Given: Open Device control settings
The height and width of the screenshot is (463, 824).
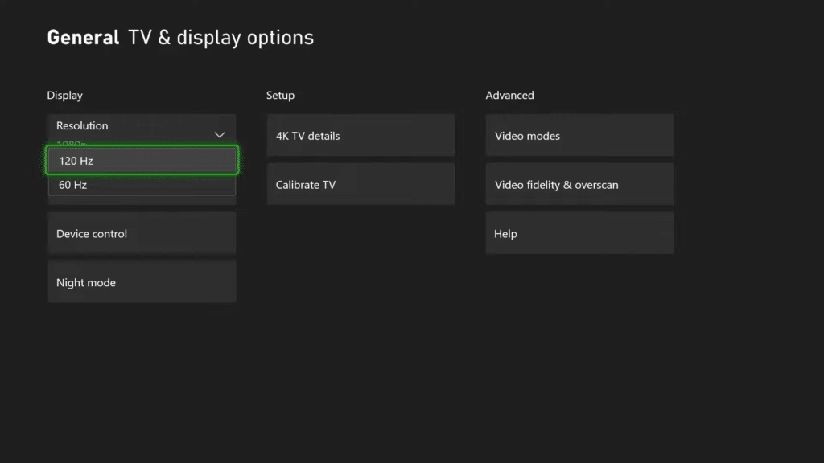Looking at the screenshot, I should [142, 233].
